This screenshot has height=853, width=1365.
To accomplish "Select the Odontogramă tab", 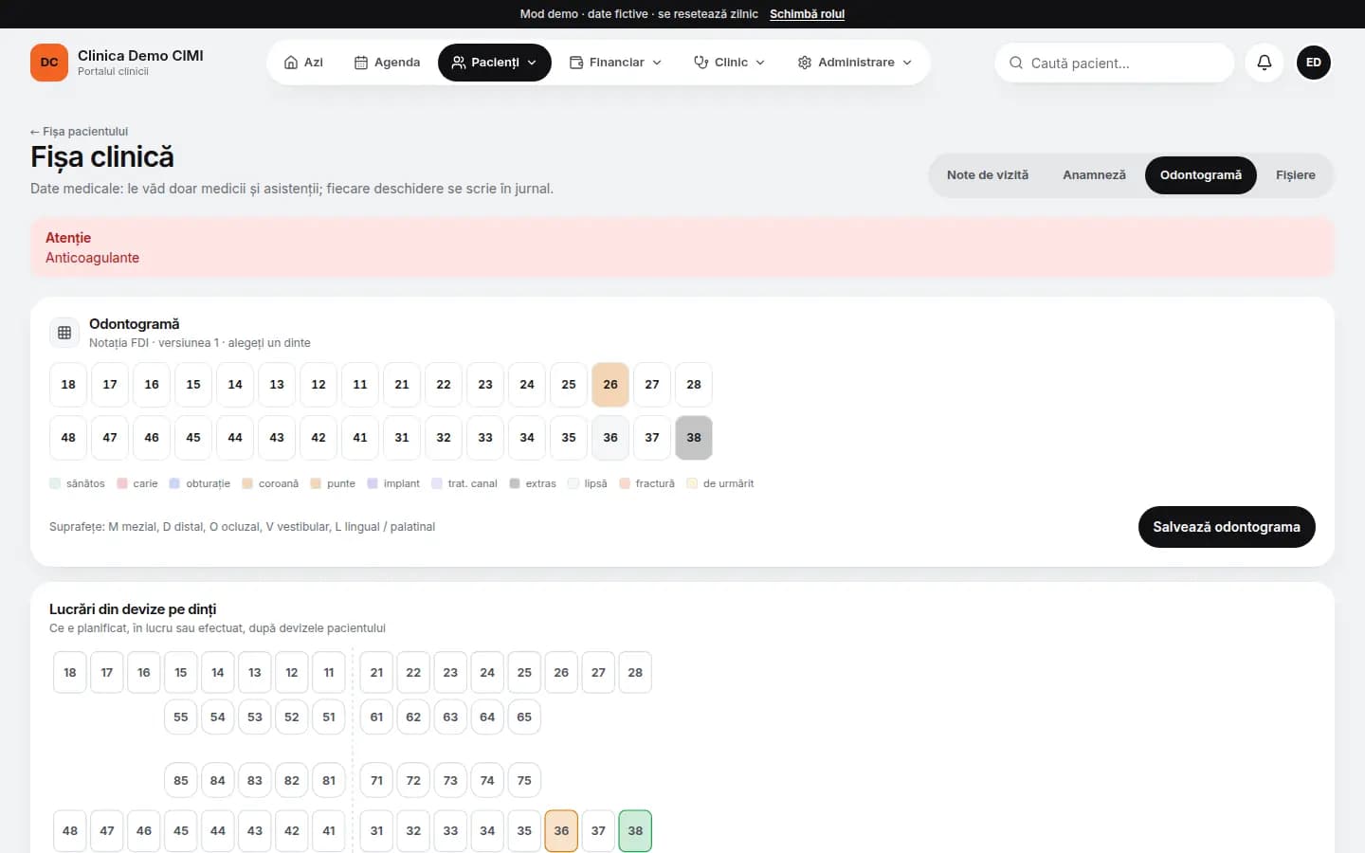I will pyautogui.click(x=1201, y=175).
